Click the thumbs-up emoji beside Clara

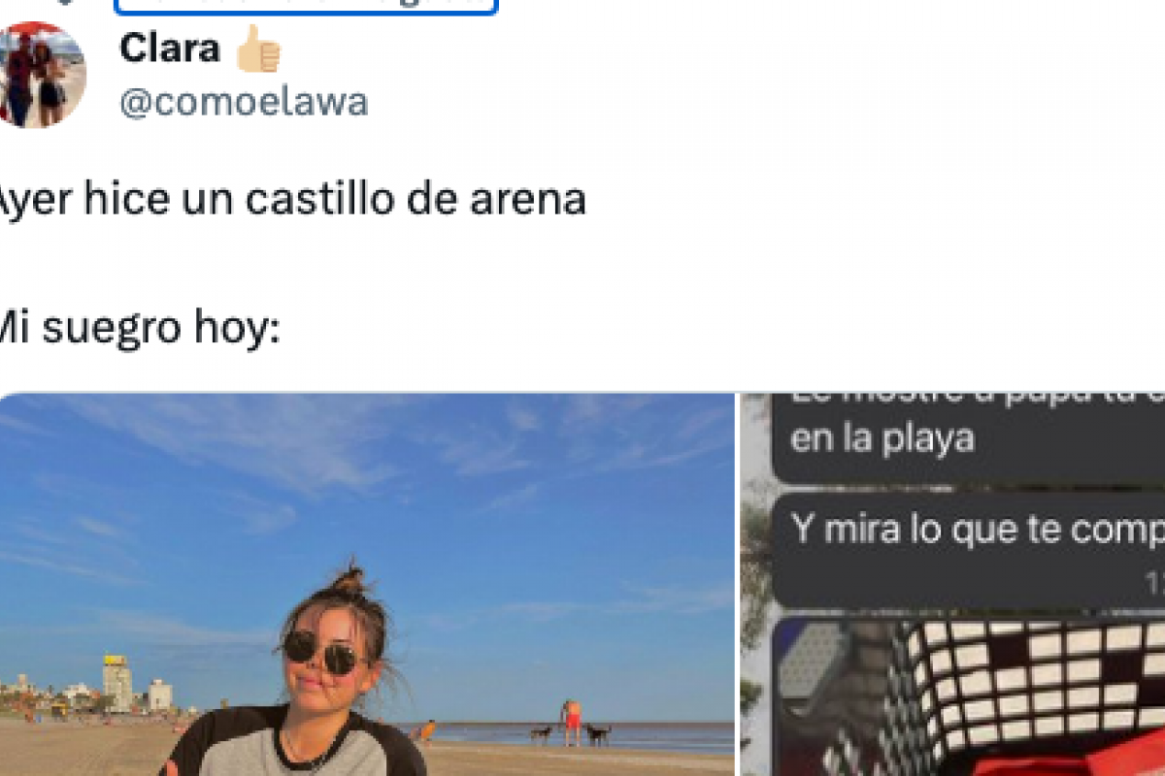click(x=258, y=49)
